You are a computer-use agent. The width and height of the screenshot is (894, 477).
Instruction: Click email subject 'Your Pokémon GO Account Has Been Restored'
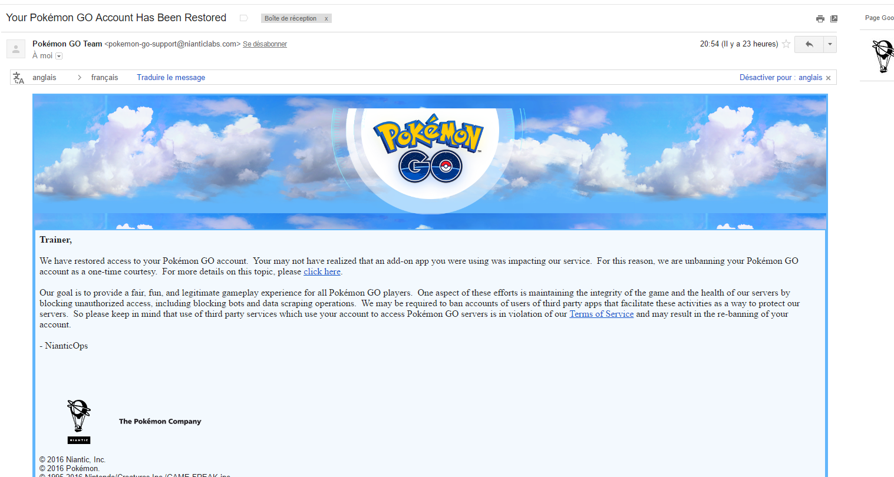click(116, 18)
